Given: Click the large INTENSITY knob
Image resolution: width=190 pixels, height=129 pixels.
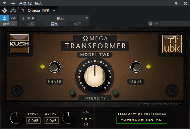Looking at the screenshot, I should point(95,76).
